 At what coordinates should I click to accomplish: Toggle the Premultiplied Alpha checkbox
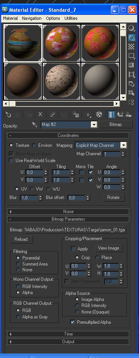[x=72, y=322]
